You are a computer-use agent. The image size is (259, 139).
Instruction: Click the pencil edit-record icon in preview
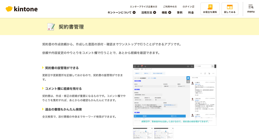(x=205, y=73)
